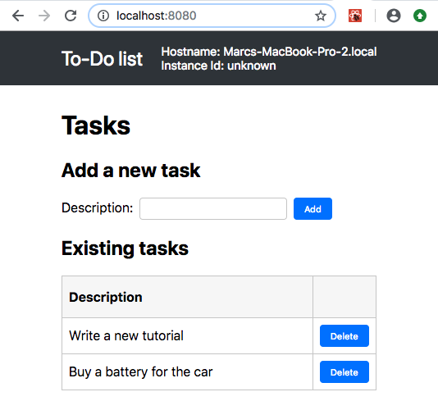Click the 'Description:' form label
The width and height of the screenshot is (438, 401).
click(98, 208)
